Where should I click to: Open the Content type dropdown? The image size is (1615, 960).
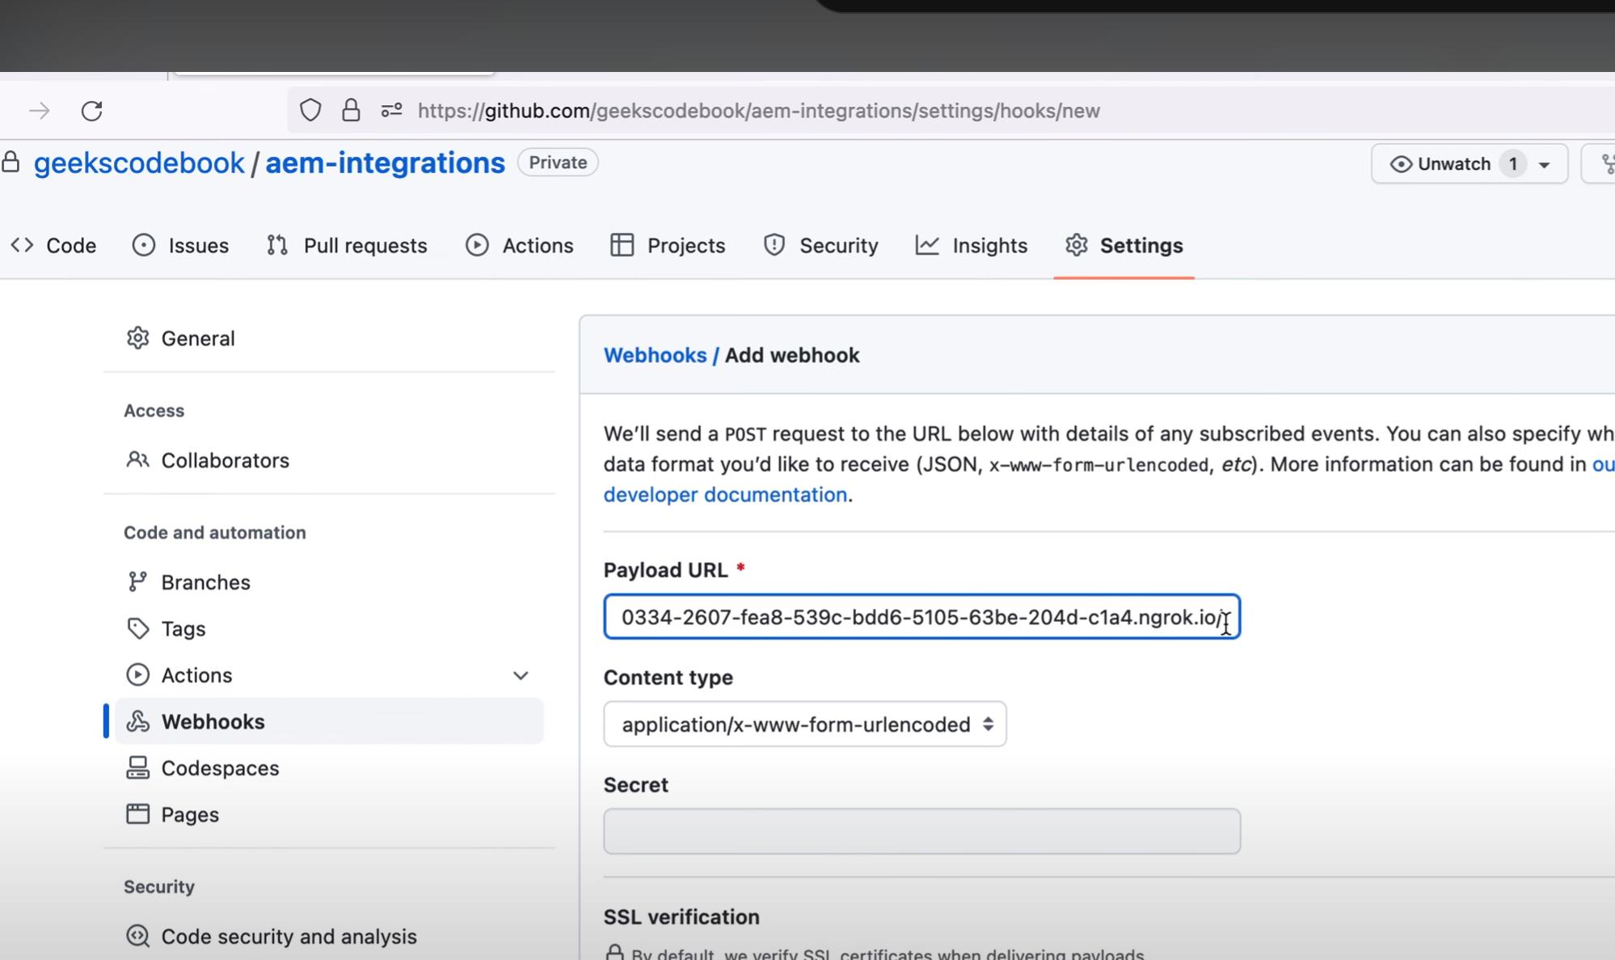coord(805,724)
